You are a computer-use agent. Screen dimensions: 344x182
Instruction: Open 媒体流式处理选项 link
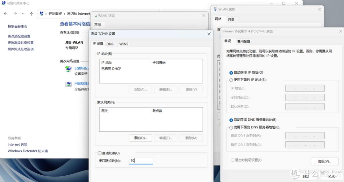21,49
